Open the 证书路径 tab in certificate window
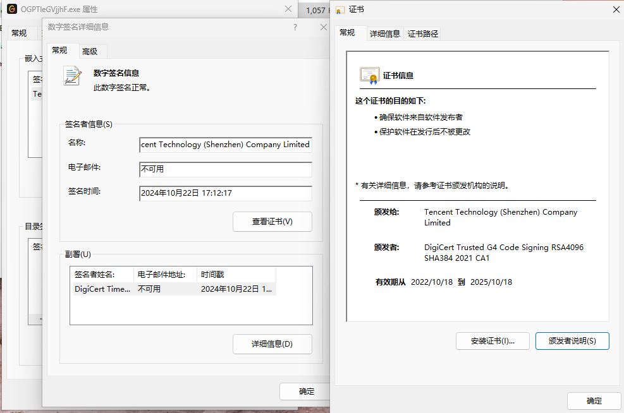624x413 pixels. pyautogui.click(x=422, y=34)
